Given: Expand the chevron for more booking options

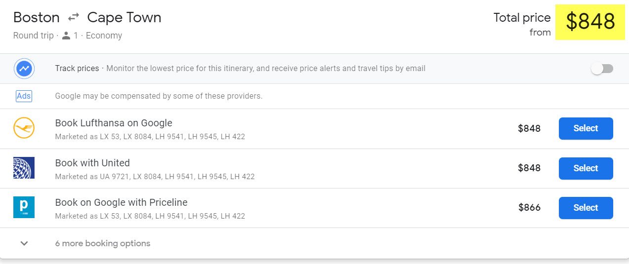Looking at the screenshot, I should coord(24,243).
